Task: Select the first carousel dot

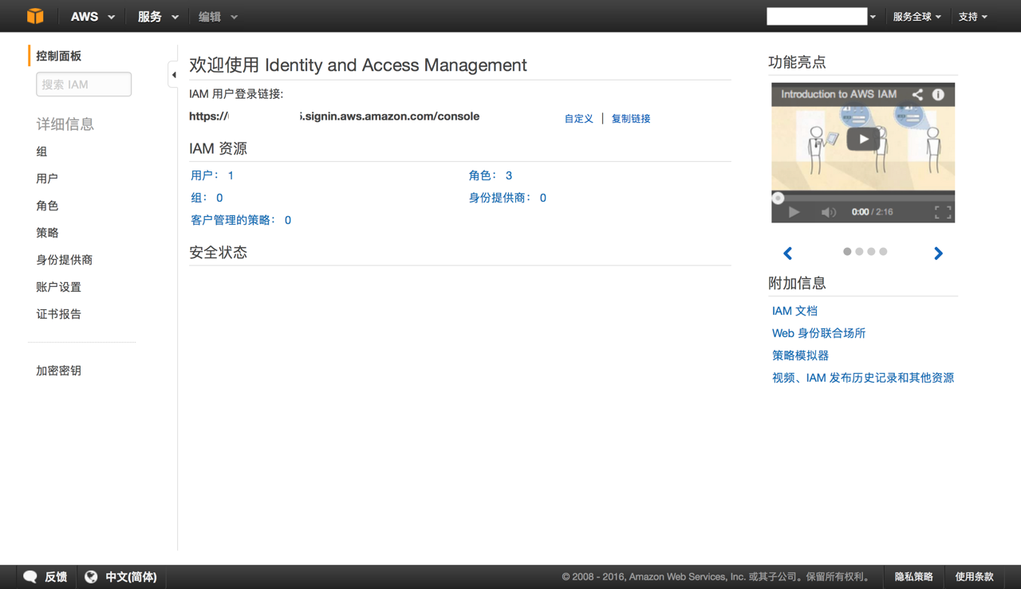Action: pyautogui.click(x=847, y=252)
